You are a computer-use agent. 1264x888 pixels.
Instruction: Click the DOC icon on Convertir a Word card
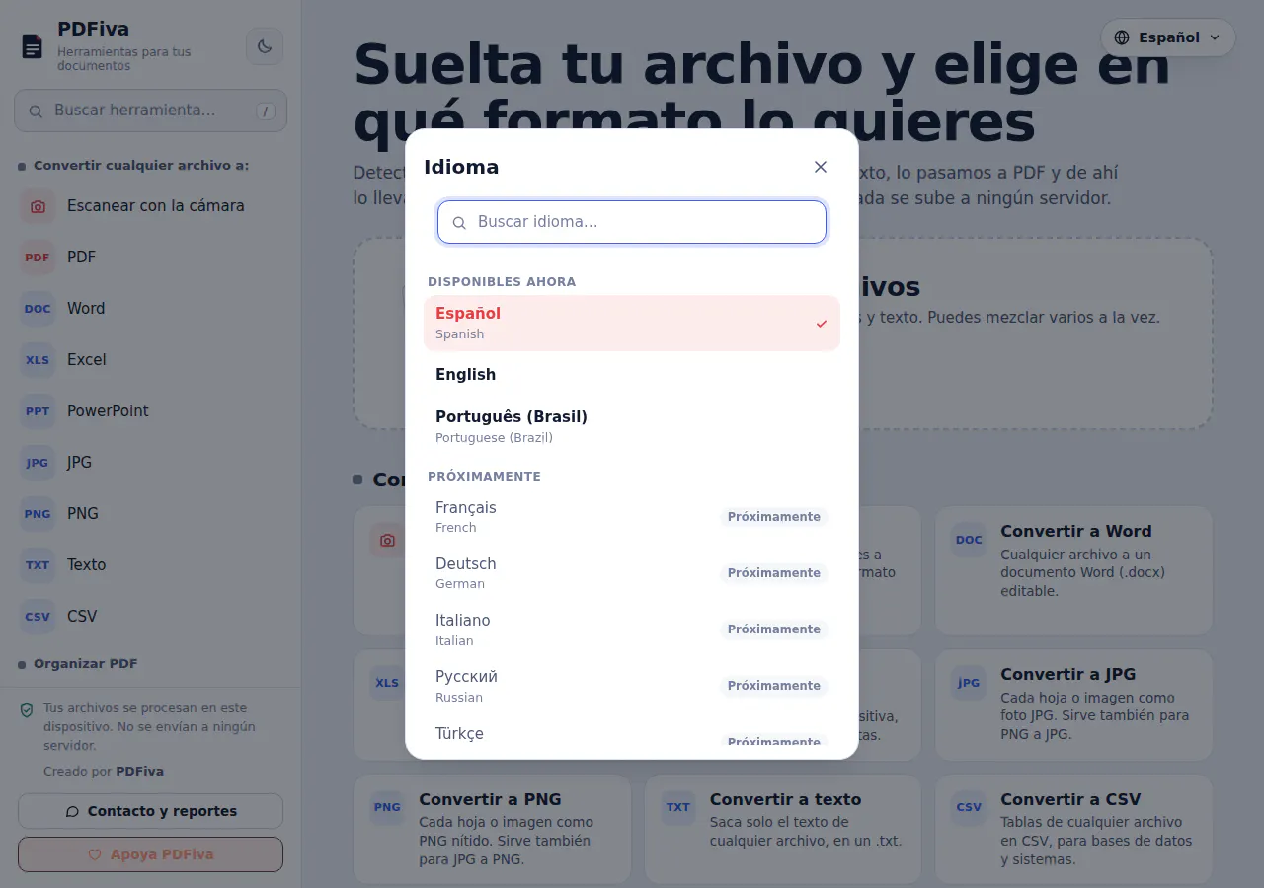point(969,540)
